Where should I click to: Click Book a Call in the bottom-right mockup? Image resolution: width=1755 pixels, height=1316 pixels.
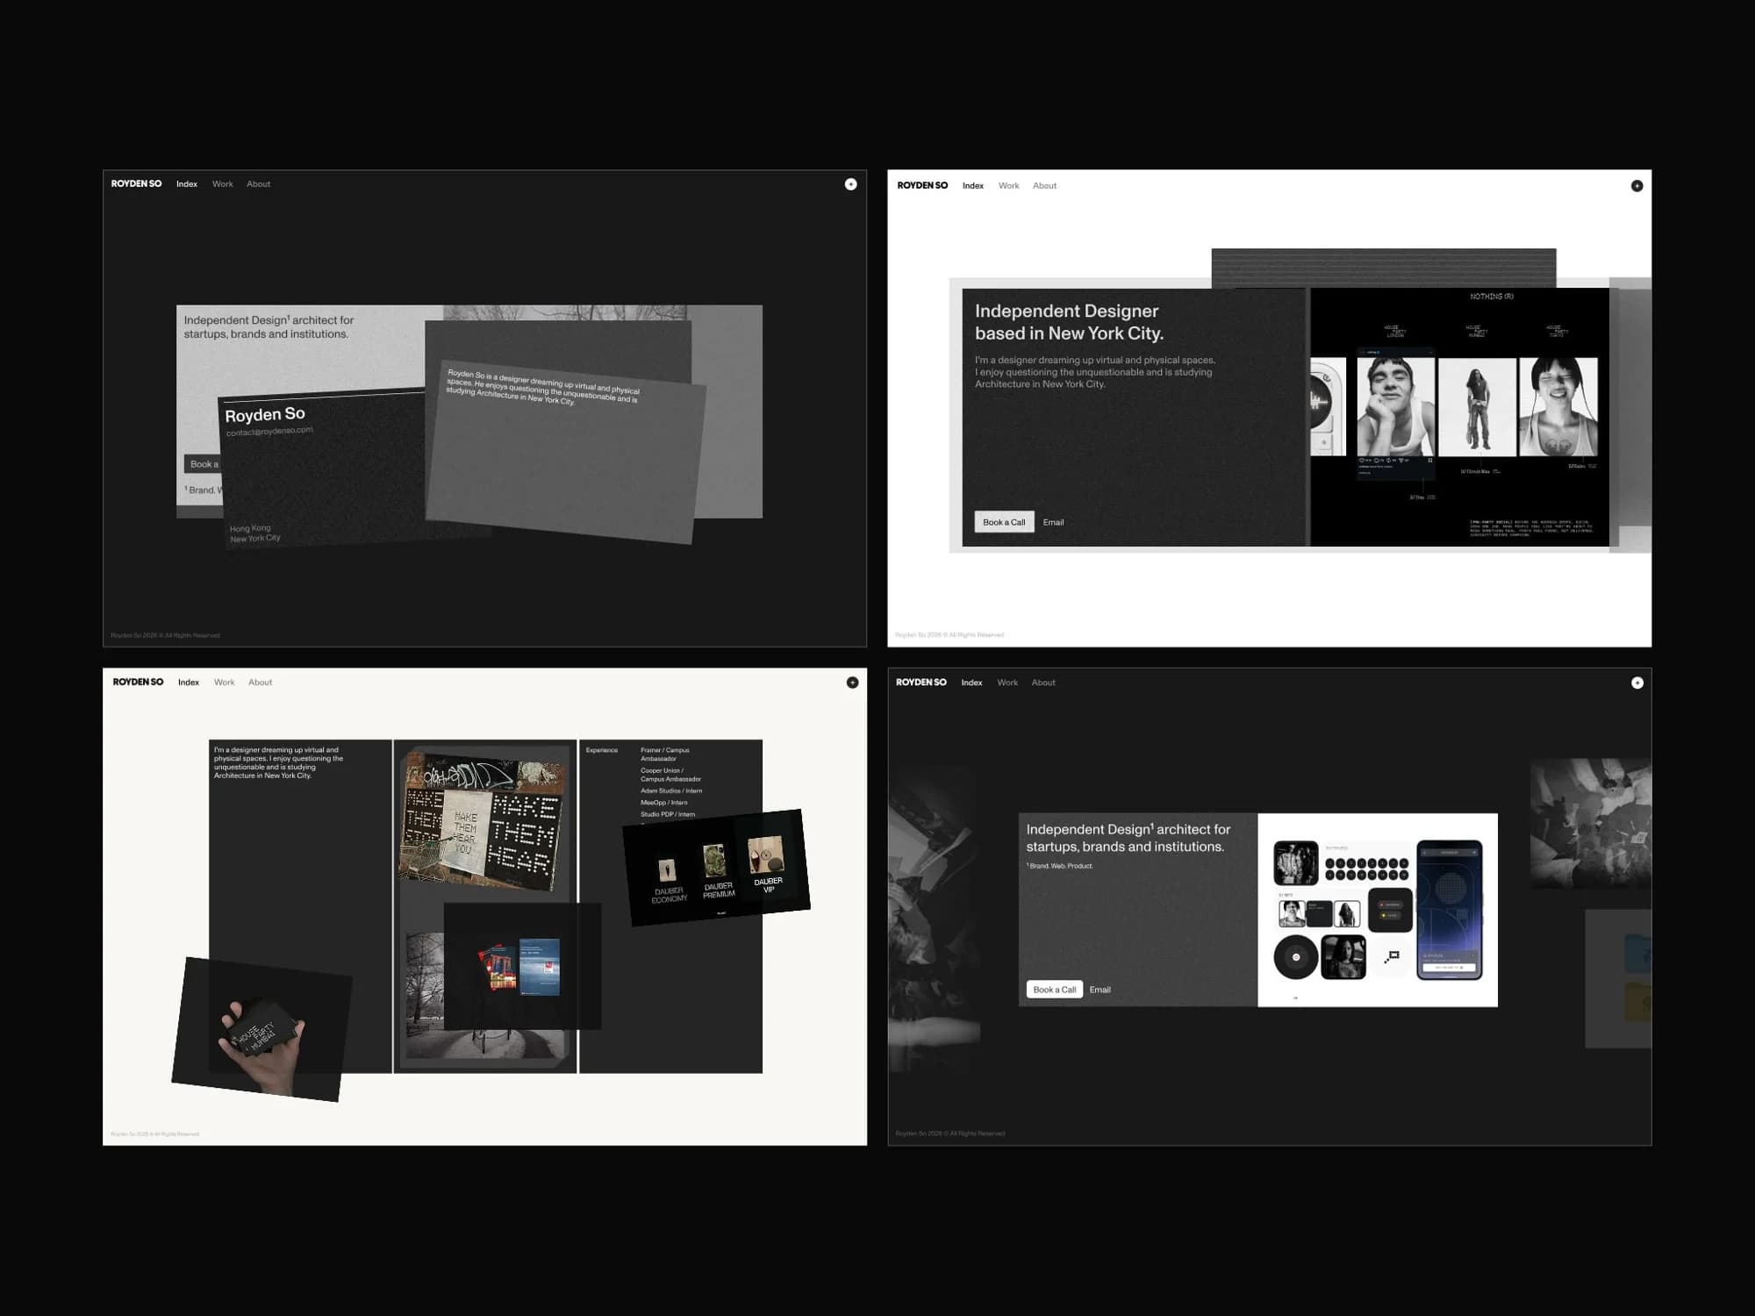click(x=1054, y=990)
